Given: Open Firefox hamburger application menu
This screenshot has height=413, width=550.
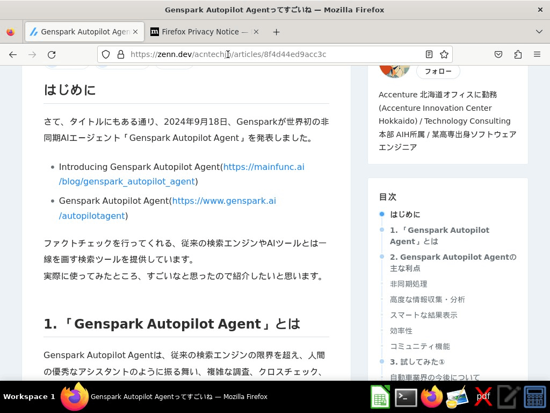Looking at the screenshot, I should click(x=537, y=54).
